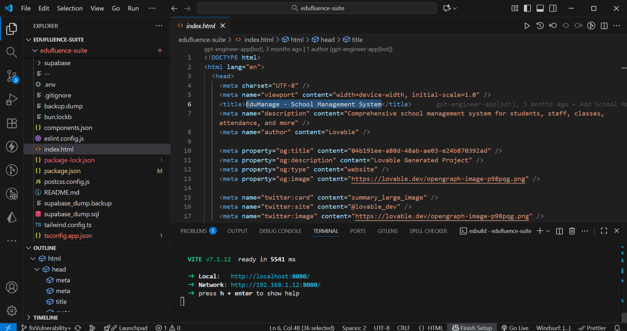627x331 pixels.
Task: Open the Search view in activity bar
Action: pyautogui.click(x=12, y=52)
